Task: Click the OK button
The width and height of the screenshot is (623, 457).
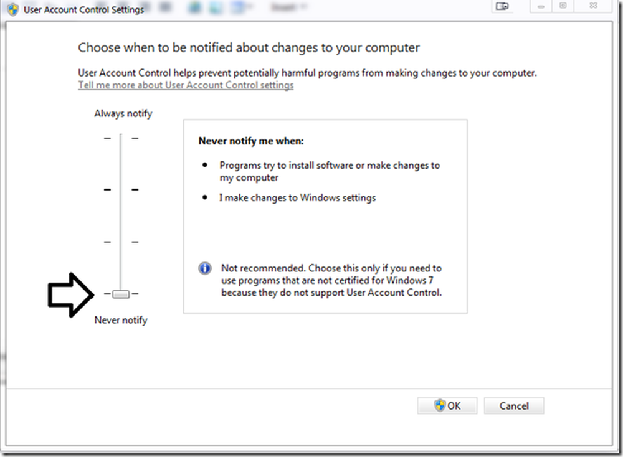Action: point(447,406)
